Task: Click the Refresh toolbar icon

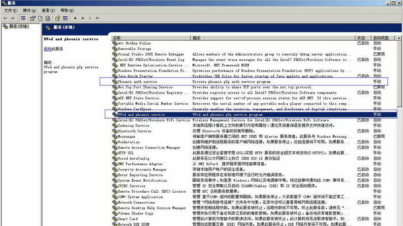Action: (x=40, y=18)
